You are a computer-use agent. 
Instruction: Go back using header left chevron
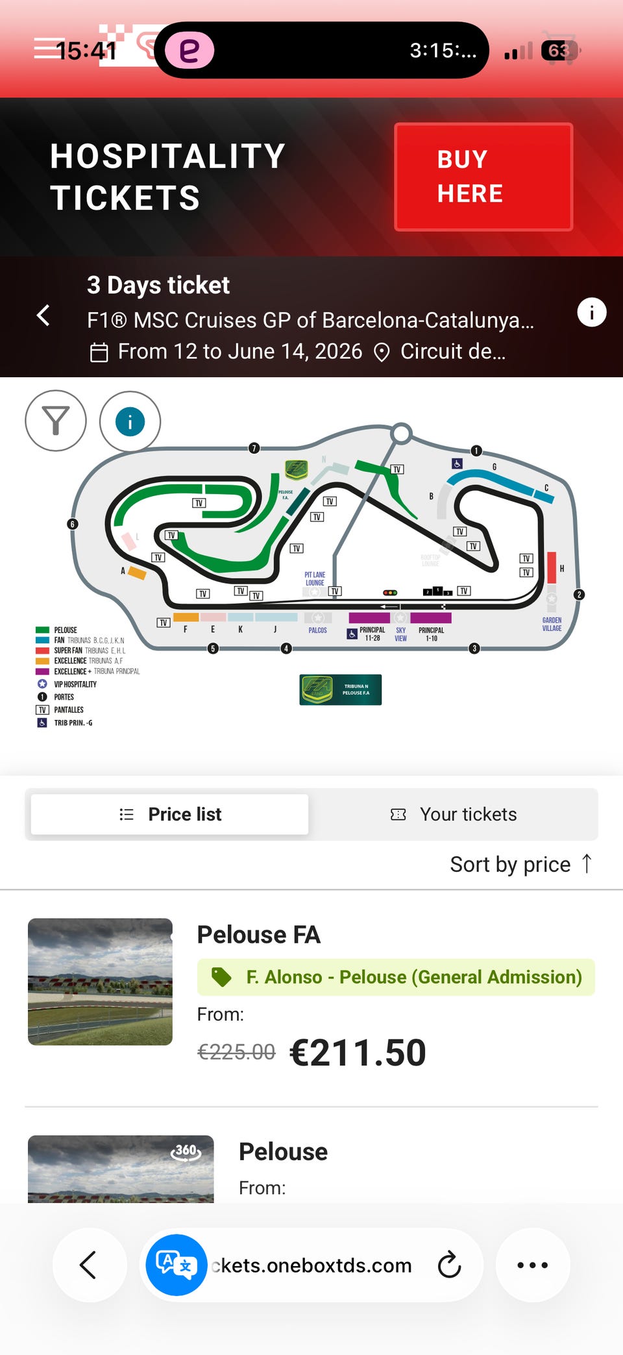click(43, 316)
